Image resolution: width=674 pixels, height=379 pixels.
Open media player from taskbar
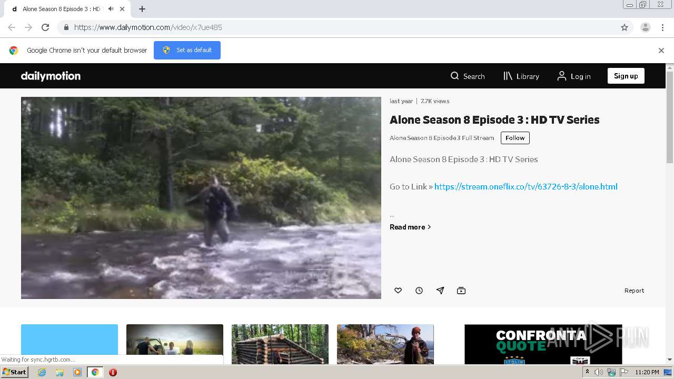[x=77, y=372]
